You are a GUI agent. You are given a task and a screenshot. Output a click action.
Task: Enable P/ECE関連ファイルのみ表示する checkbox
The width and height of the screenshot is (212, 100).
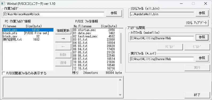(4, 74)
